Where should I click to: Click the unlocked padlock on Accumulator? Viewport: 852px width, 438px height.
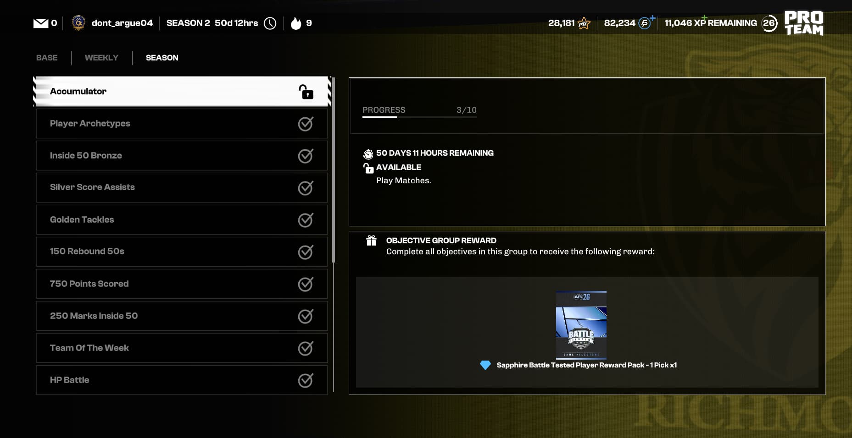pyautogui.click(x=306, y=92)
